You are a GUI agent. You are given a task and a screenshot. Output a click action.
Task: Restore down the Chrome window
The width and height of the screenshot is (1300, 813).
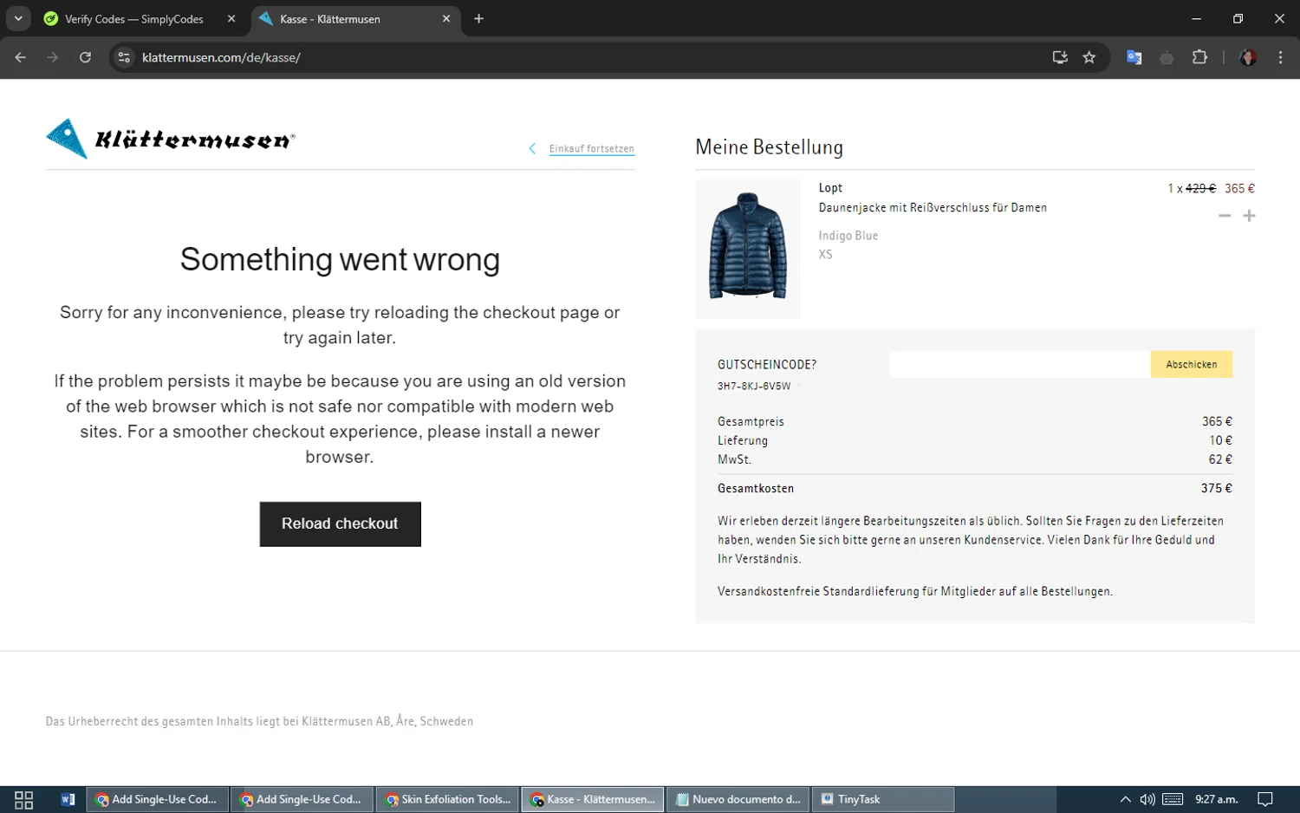click(1238, 18)
